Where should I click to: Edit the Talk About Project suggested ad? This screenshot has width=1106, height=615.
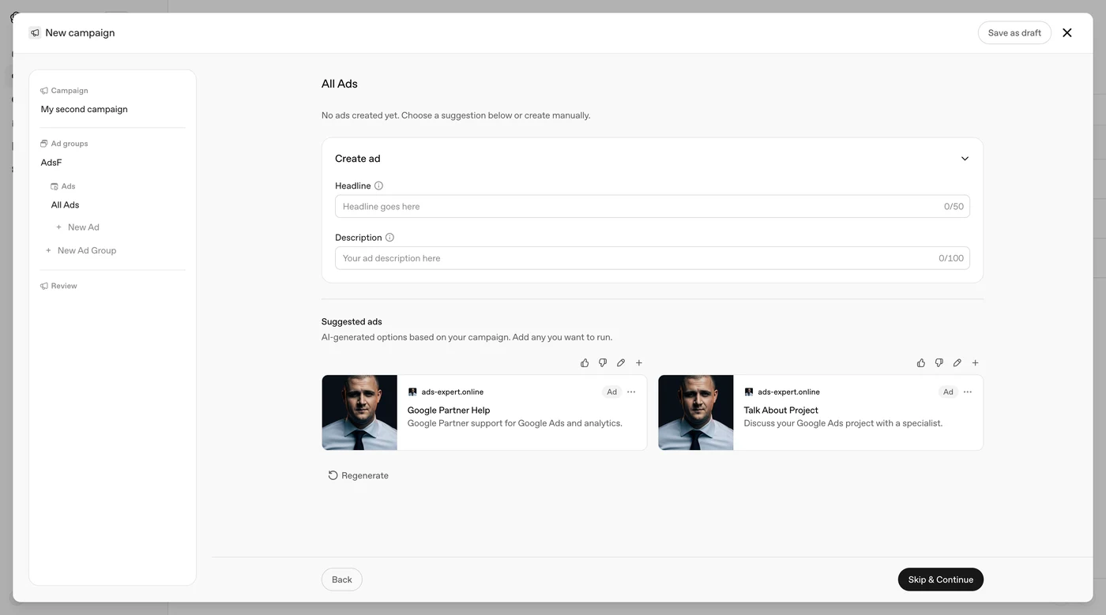(x=957, y=363)
